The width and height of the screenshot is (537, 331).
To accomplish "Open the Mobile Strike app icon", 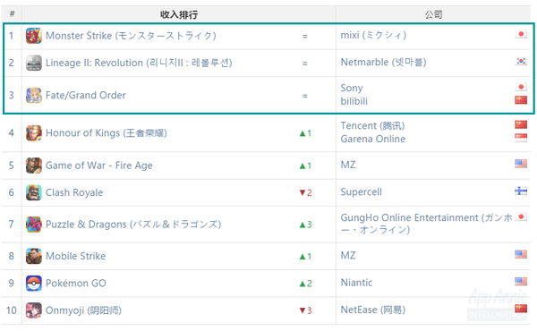I will pyautogui.click(x=34, y=256).
